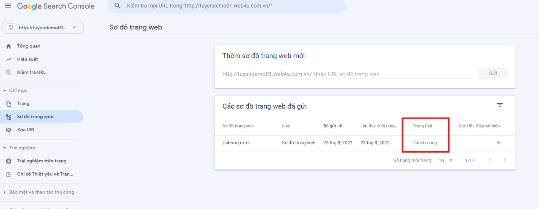Click the Thêm sơ đồ trang web mới heading
The image size is (539, 209).
[264, 56]
